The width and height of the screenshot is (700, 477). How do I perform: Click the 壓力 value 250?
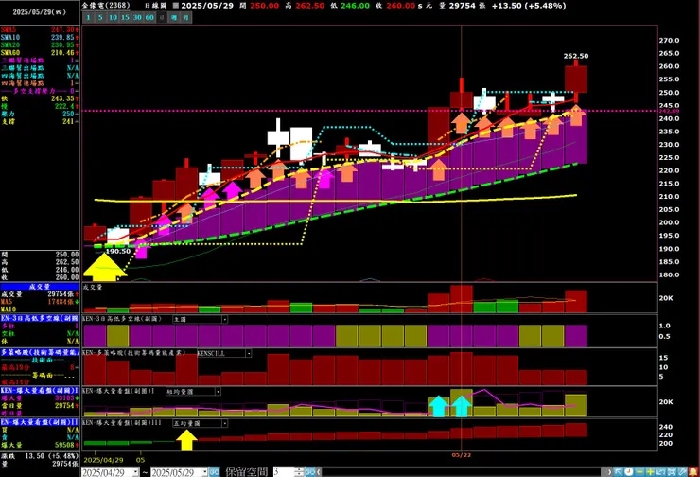pos(68,114)
